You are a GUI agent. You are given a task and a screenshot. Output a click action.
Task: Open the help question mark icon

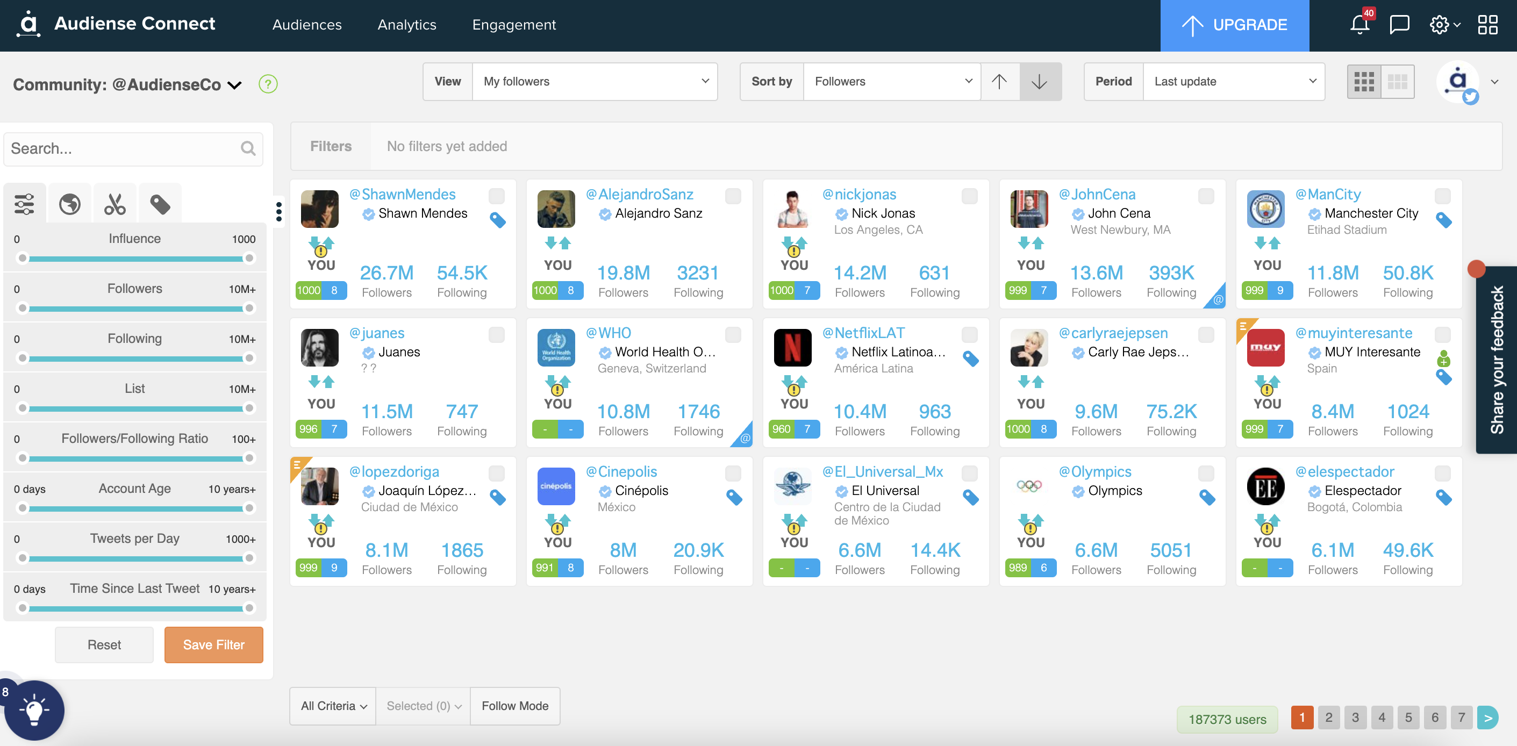pos(268,84)
